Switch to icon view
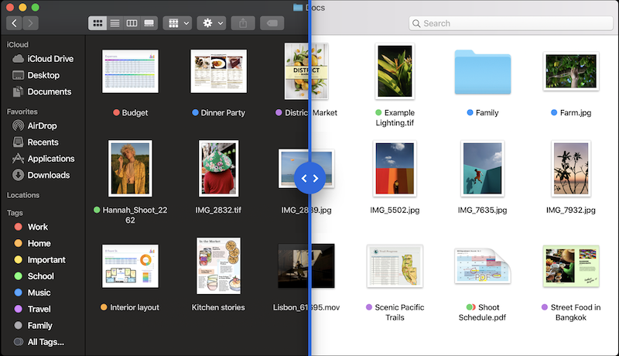The width and height of the screenshot is (619, 356). [98, 23]
